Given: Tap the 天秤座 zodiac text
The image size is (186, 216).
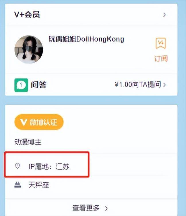Looking at the screenshot, I should (39, 185).
